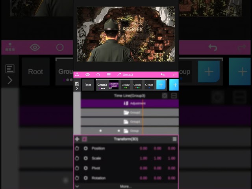
Task: Open the hamburger menu in pink toolbar
Action: [x=109, y=74]
